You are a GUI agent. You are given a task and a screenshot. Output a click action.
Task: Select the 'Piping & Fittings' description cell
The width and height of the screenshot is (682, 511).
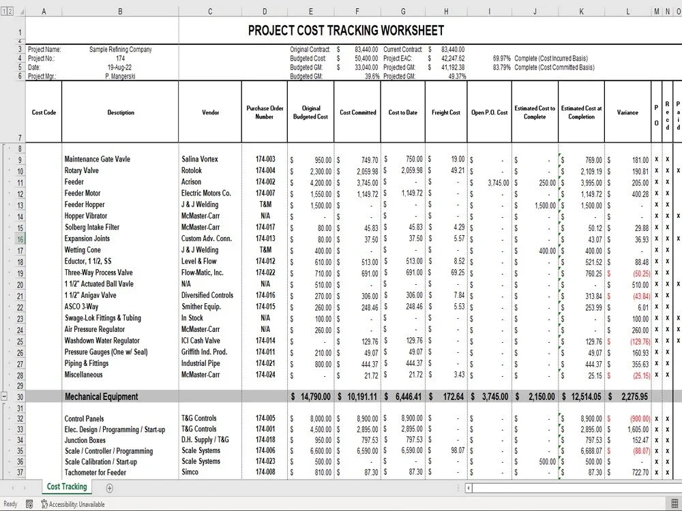[x=120, y=363]
